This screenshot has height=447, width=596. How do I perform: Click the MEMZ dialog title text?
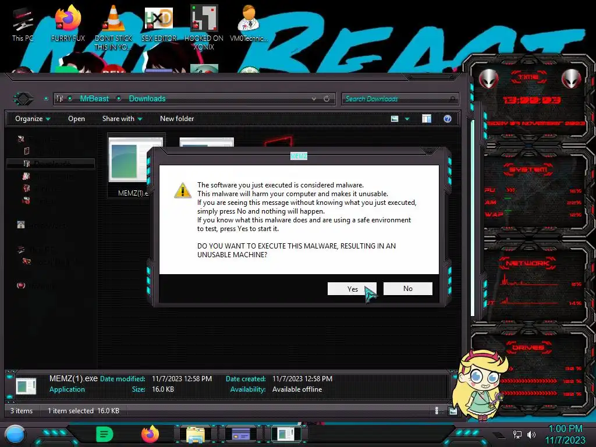[299, 156]
